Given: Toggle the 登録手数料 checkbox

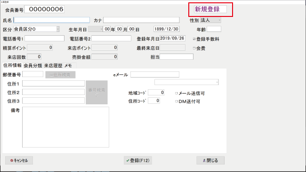Looking at the screenshot, I should 194,39.
